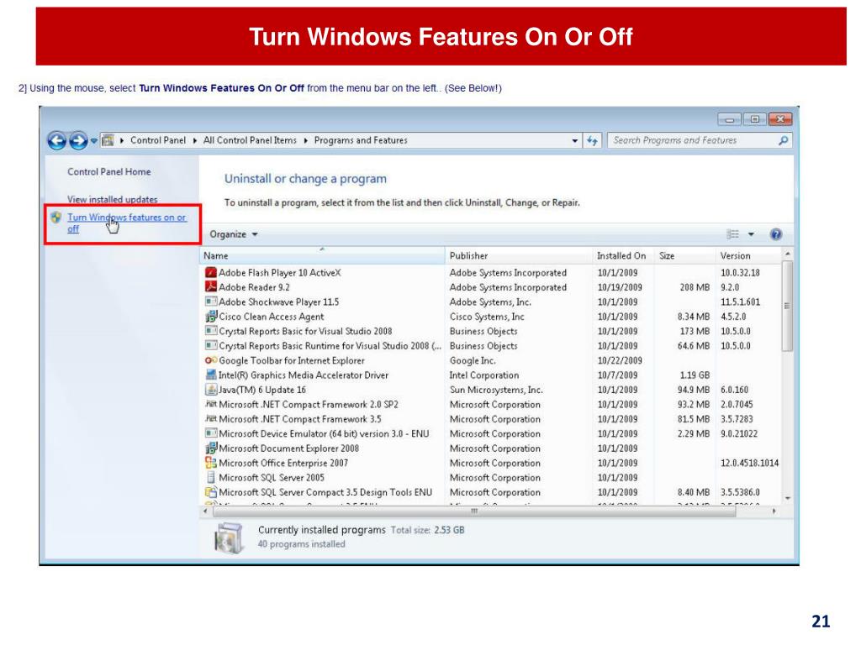Click version 12.0.4518.1014 cell
Screen dimensions: 861x645
[x=749, y=463]
